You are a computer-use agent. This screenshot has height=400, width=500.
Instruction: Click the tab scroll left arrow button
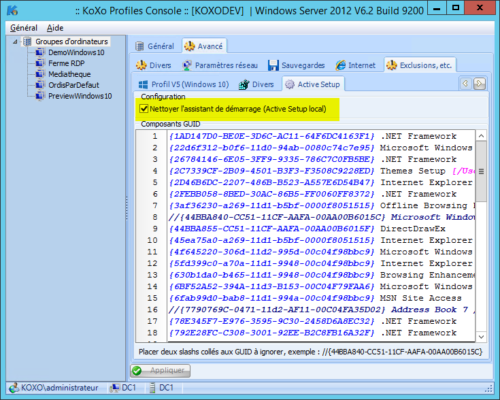click(x=465, y=84)
